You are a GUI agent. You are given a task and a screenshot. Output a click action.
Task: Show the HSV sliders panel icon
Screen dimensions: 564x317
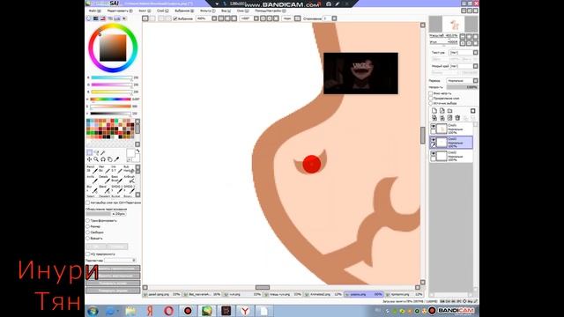pyautogui.click(x=103, y=18)
